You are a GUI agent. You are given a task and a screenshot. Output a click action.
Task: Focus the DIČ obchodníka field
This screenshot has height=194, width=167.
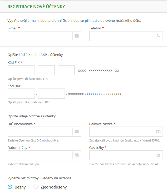[40, 132]
